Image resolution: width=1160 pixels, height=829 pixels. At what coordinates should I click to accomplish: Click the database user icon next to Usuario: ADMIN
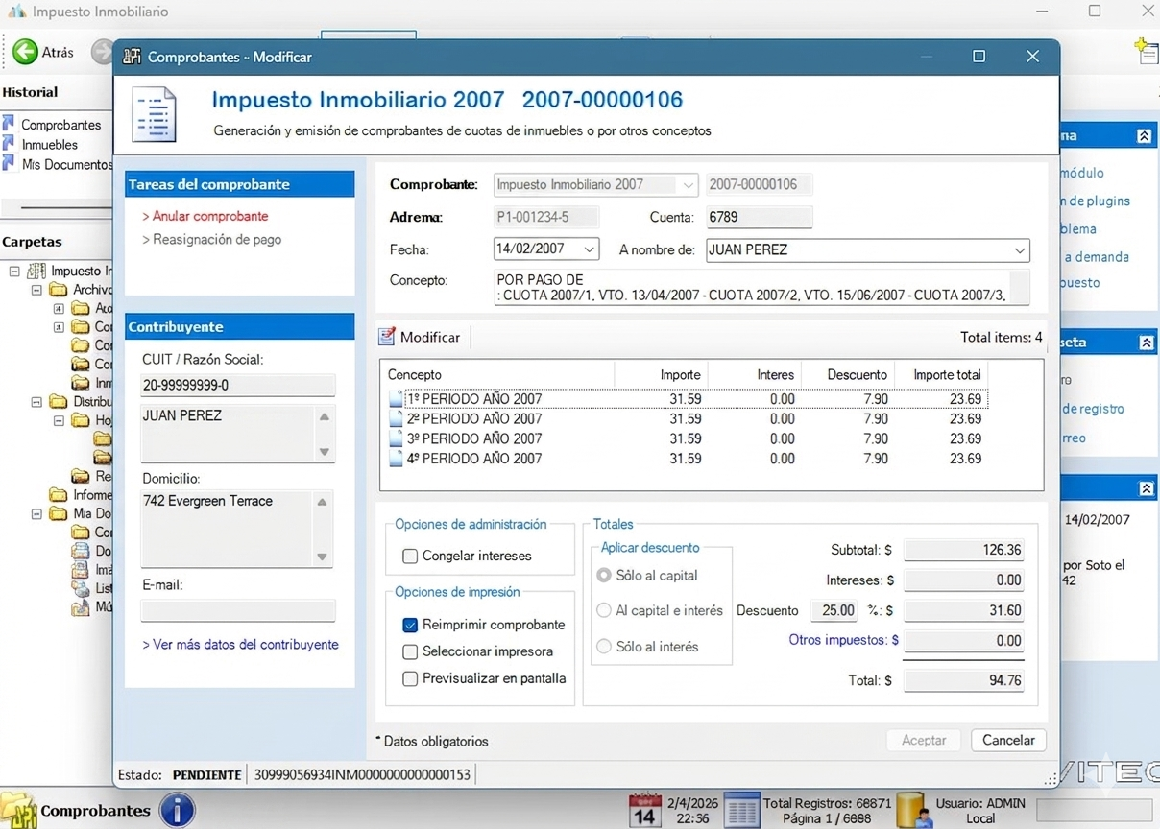(913, 810)
